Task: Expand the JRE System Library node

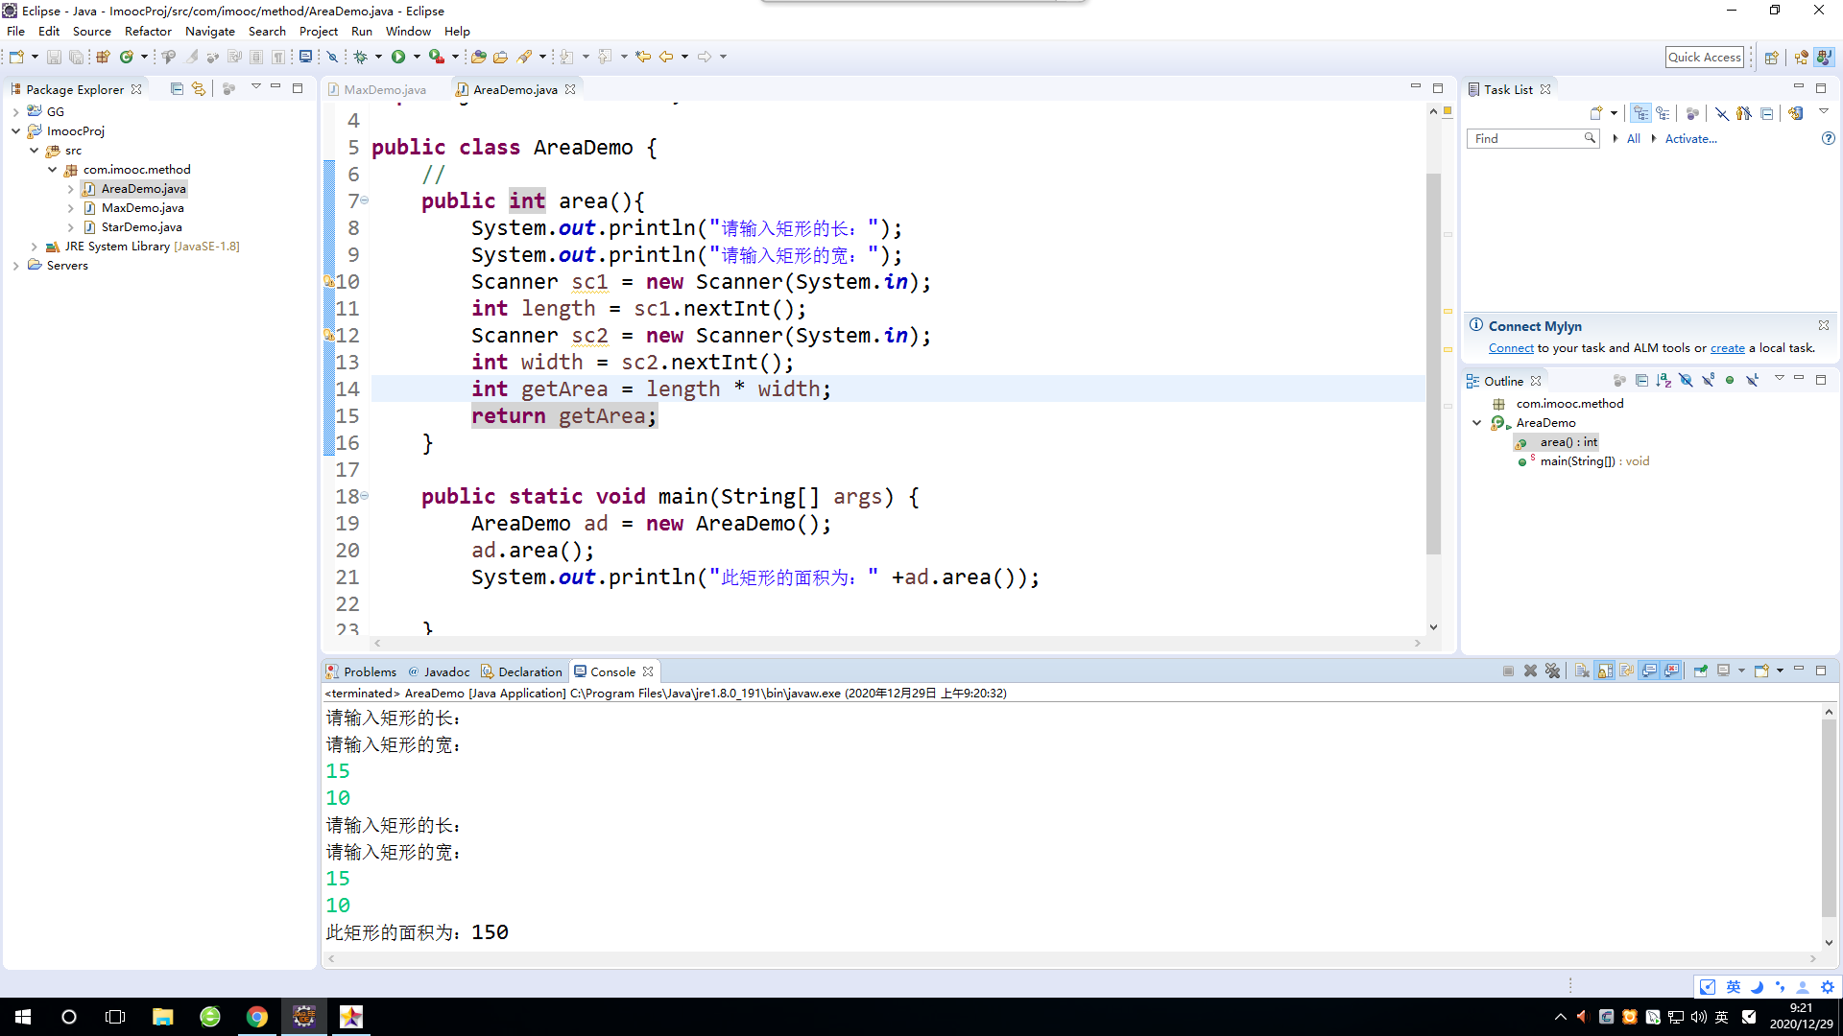Action: point(34,247)
